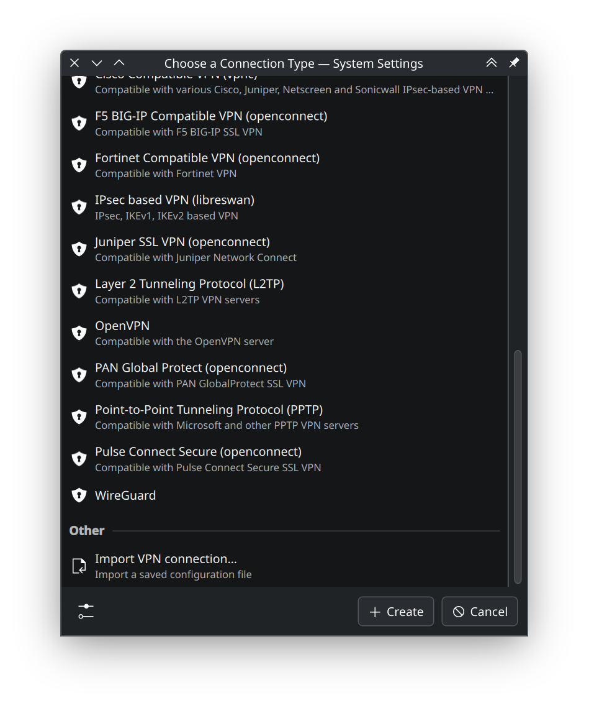Click the description 'Compatible with L2TP VPN servers'
This screenshot has width=589, height=708.
178,300
